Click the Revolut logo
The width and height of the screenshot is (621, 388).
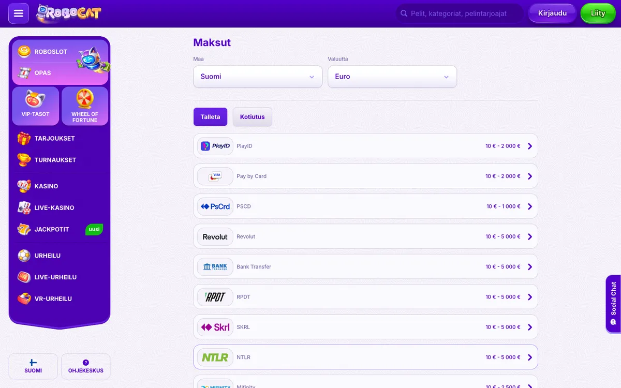click(215, 236)
